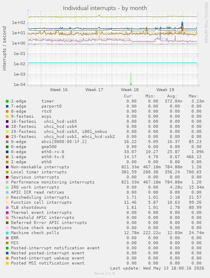Click the eth0-rx-0 dark blue legend swatch
The height and width of the screenshot is (278, 210).
7,152
